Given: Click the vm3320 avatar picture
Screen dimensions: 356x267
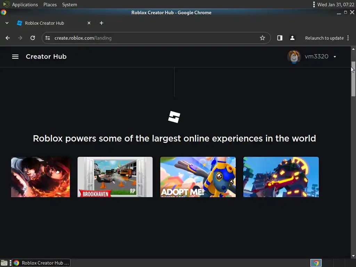Looking at the screenshot, I should click(294, 57).
